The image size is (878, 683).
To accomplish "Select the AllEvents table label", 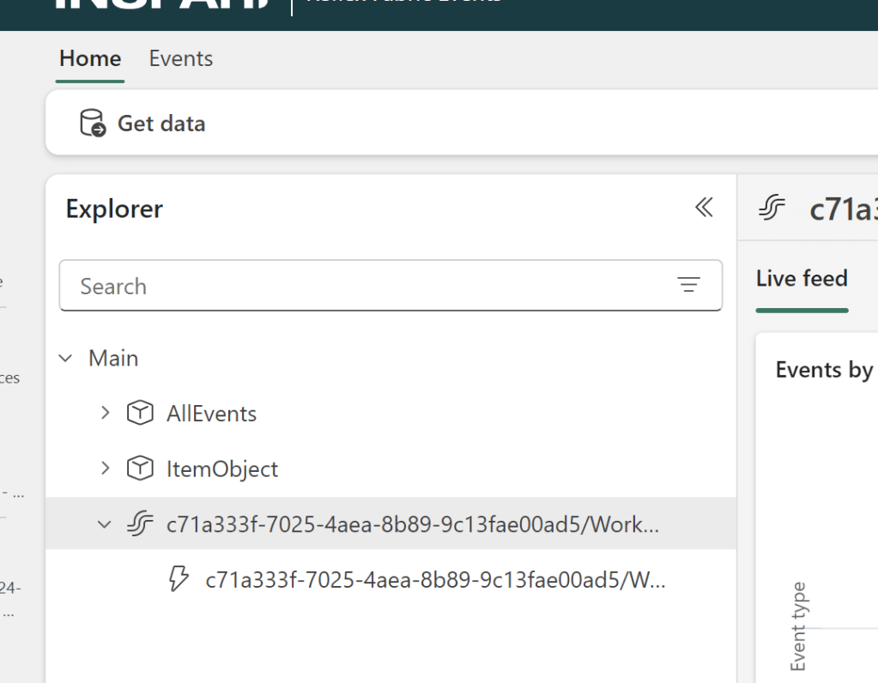I will point(211,414).
